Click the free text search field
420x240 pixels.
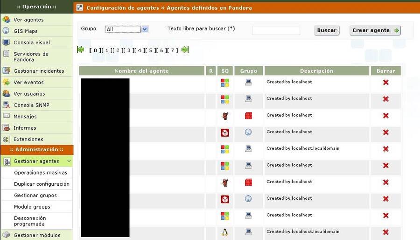[x=276, y=30]
